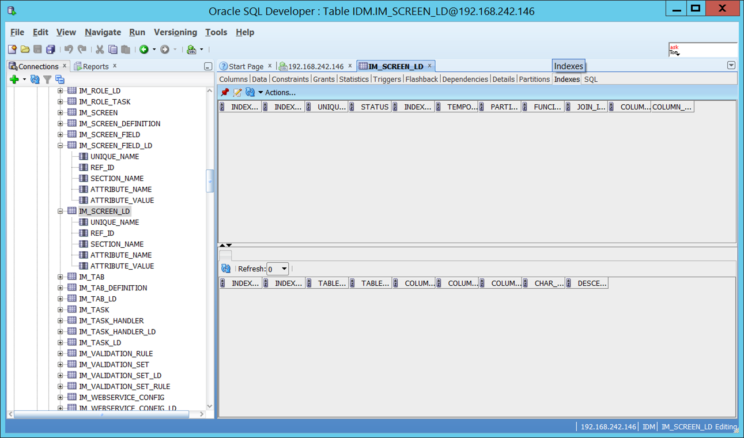Click the Cut scissors icon
744x438 pixels.
click(100, 50)
